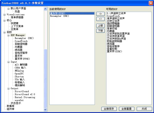The image size is (154, 113).
Task: Click 下移 to move DSP down
Action: pos(100,31)
